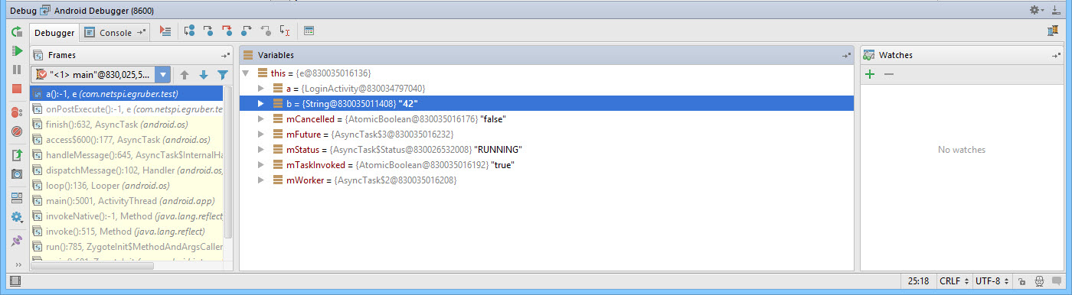Click the Rerun debugger icon
The height and width of the screenshot is (295, 1072).
coord(17,32)
